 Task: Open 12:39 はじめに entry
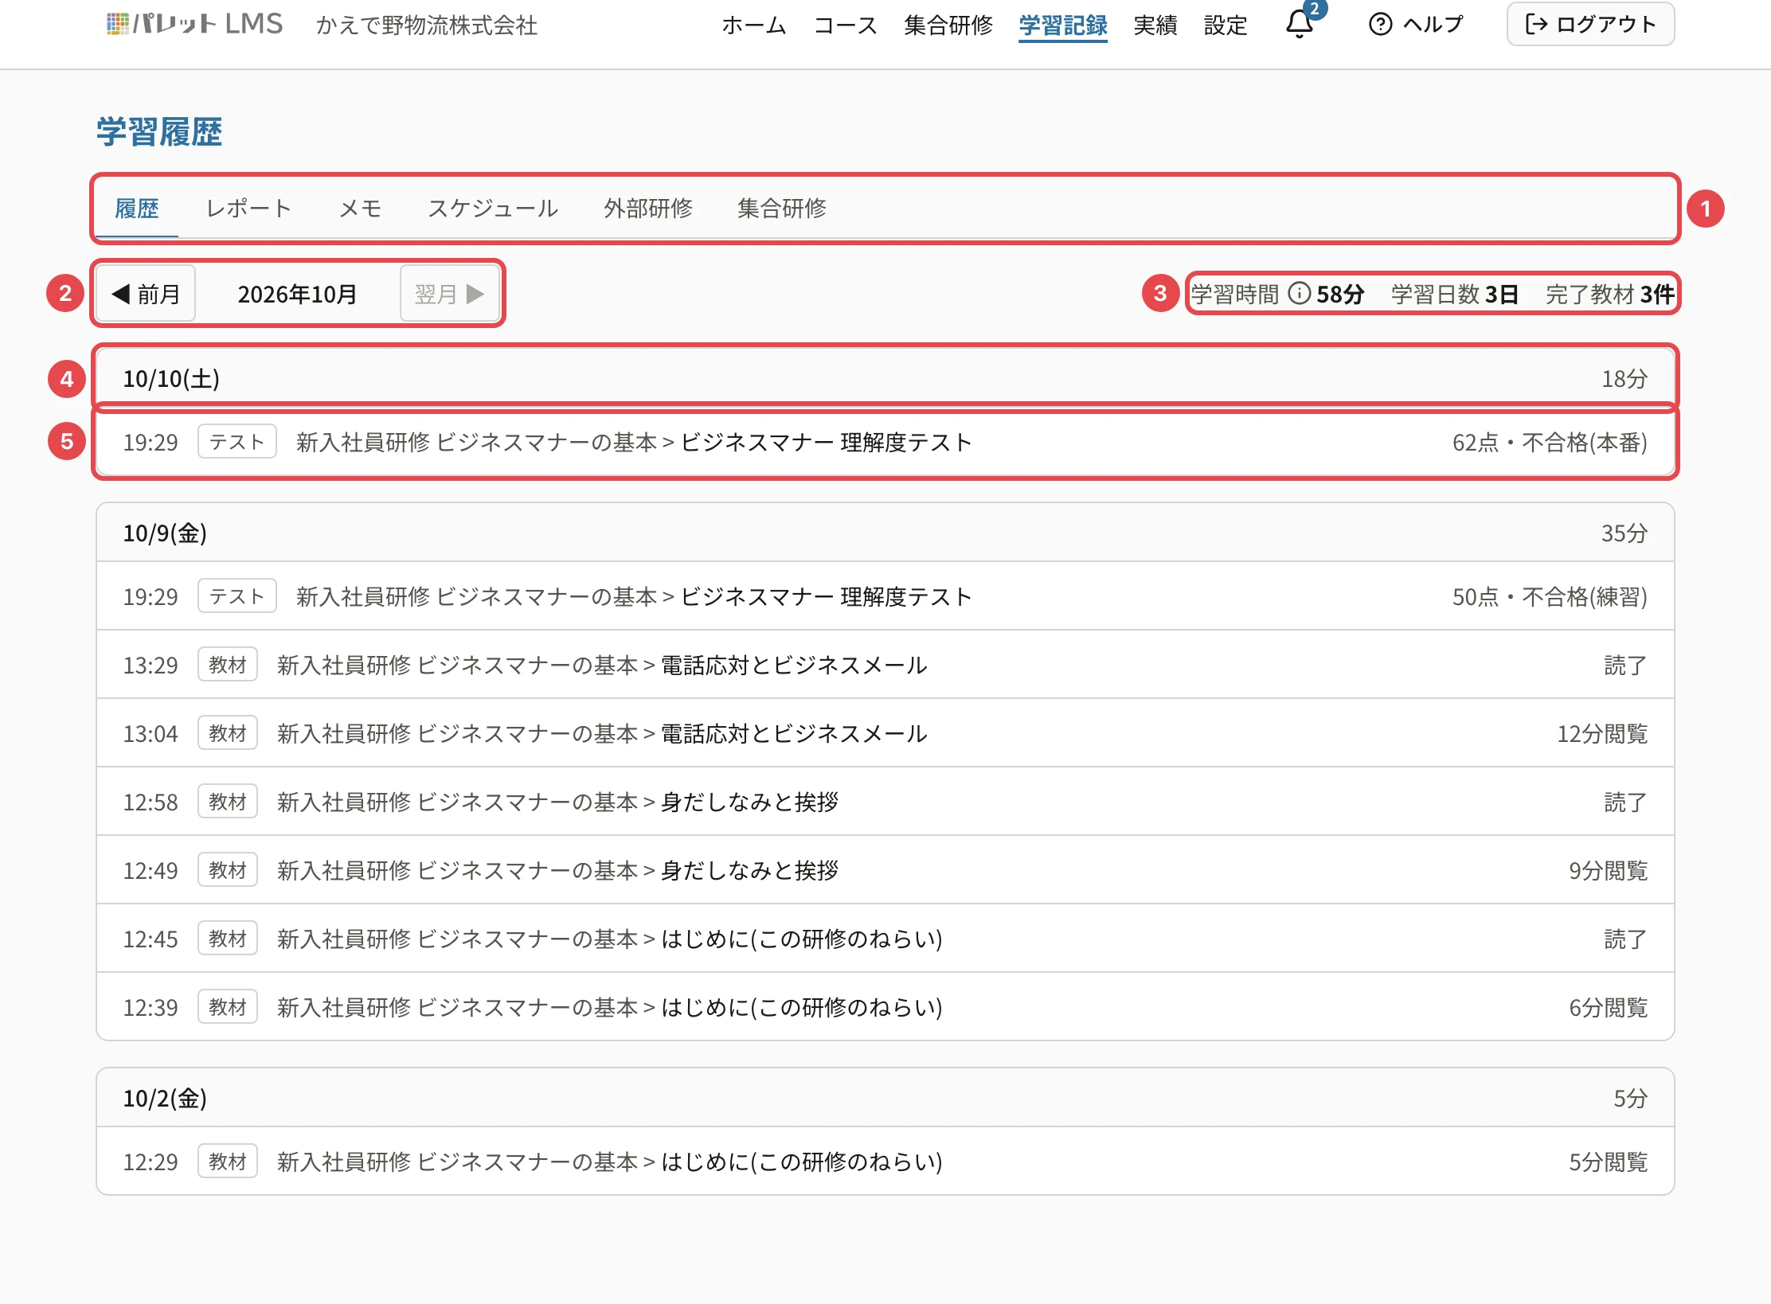click(885, 1007)
